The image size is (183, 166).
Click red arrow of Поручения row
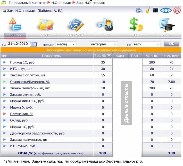(x=4, y=114)
